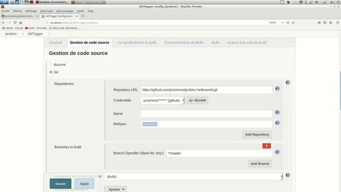This screenshot has width=341, height=192.
Task: Click the browser forward arrow
Action: [x=10, y=22]
